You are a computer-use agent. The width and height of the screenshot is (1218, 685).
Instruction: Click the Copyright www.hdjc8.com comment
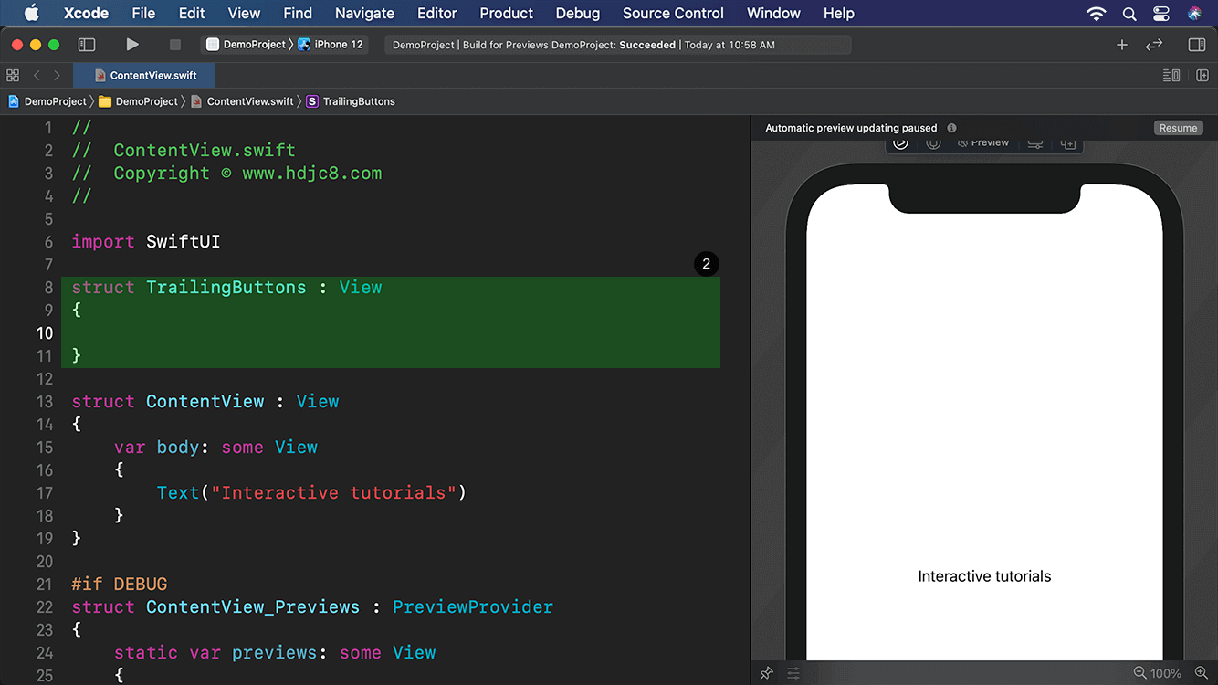coord(226,173)
